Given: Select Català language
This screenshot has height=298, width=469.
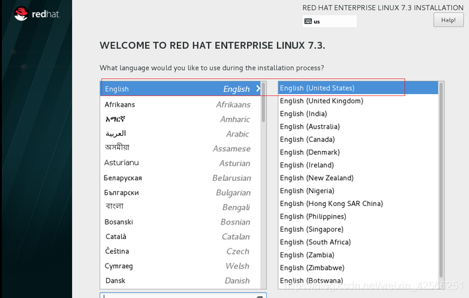Looking at the screenshot, I should pyautogui.click(x=181, y=236).
